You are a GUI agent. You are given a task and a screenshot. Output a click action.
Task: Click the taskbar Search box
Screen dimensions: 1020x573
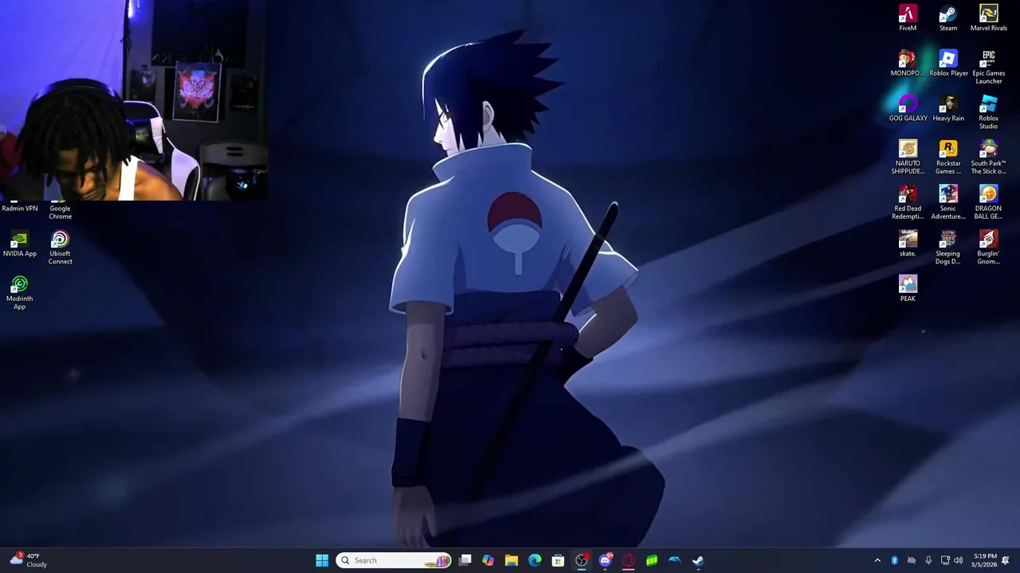click(394, 560)
